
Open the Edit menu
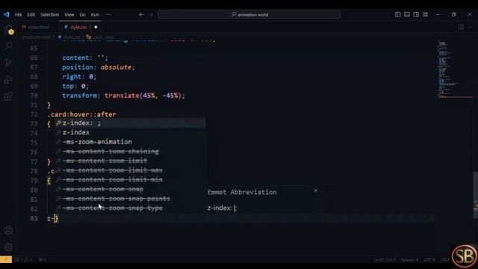coord(31,14)
